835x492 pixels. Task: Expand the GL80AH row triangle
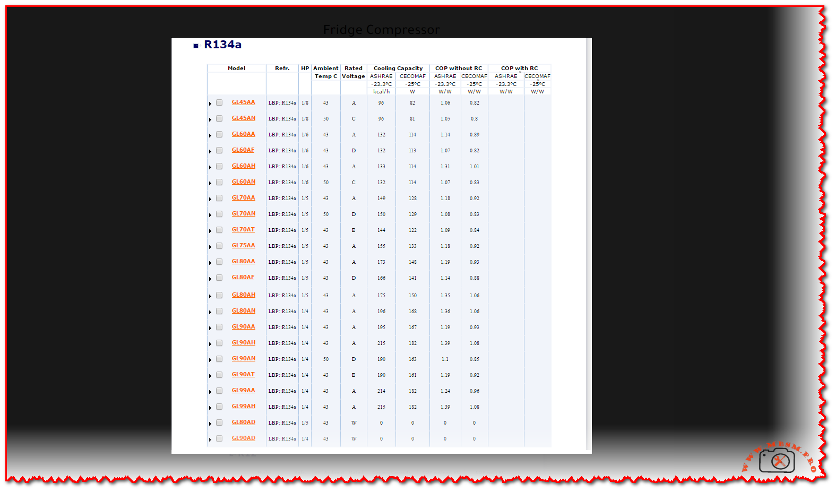[x=210, y=296]
